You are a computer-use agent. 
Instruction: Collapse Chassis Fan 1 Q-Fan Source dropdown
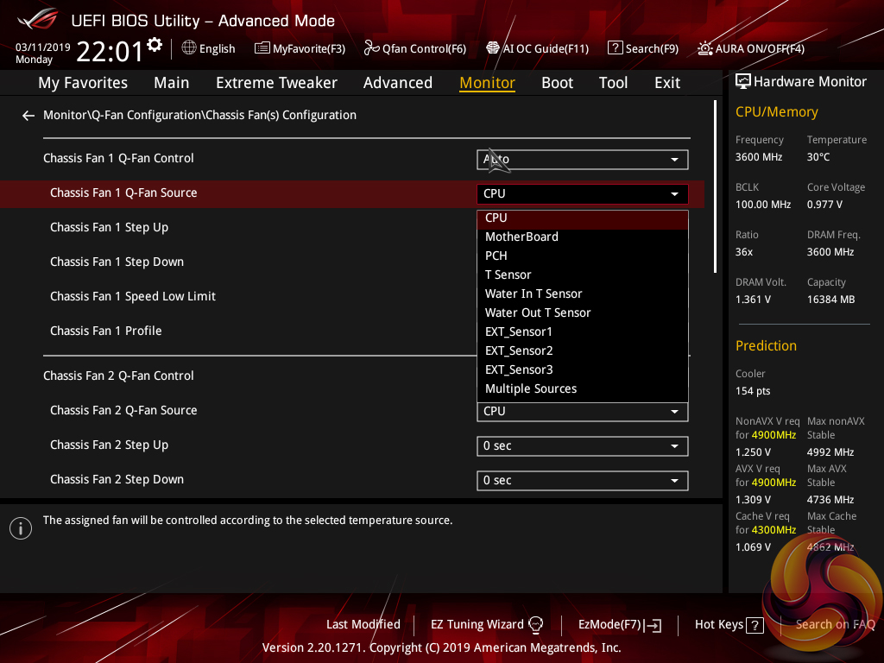click(583, 194)
